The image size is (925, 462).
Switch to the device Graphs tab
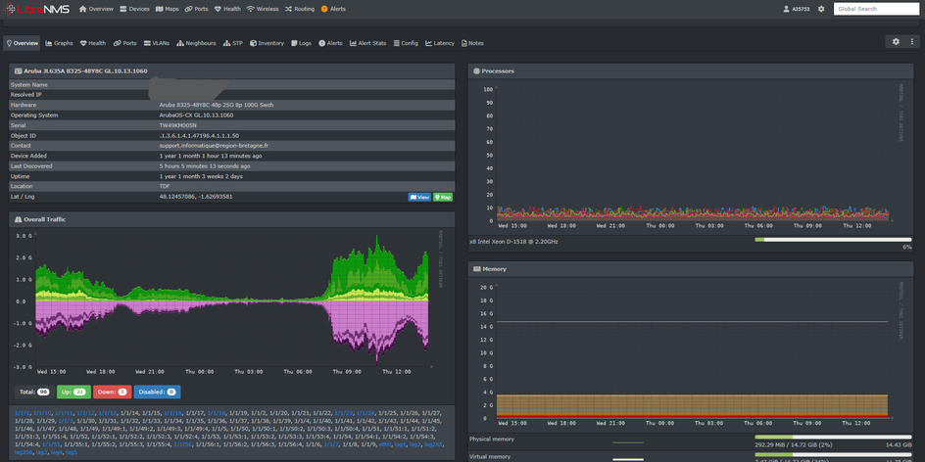(59, 43)
